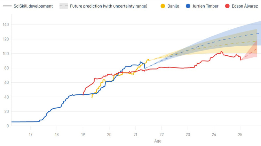Click the yellow Danilo legend dot

[163, 6]
